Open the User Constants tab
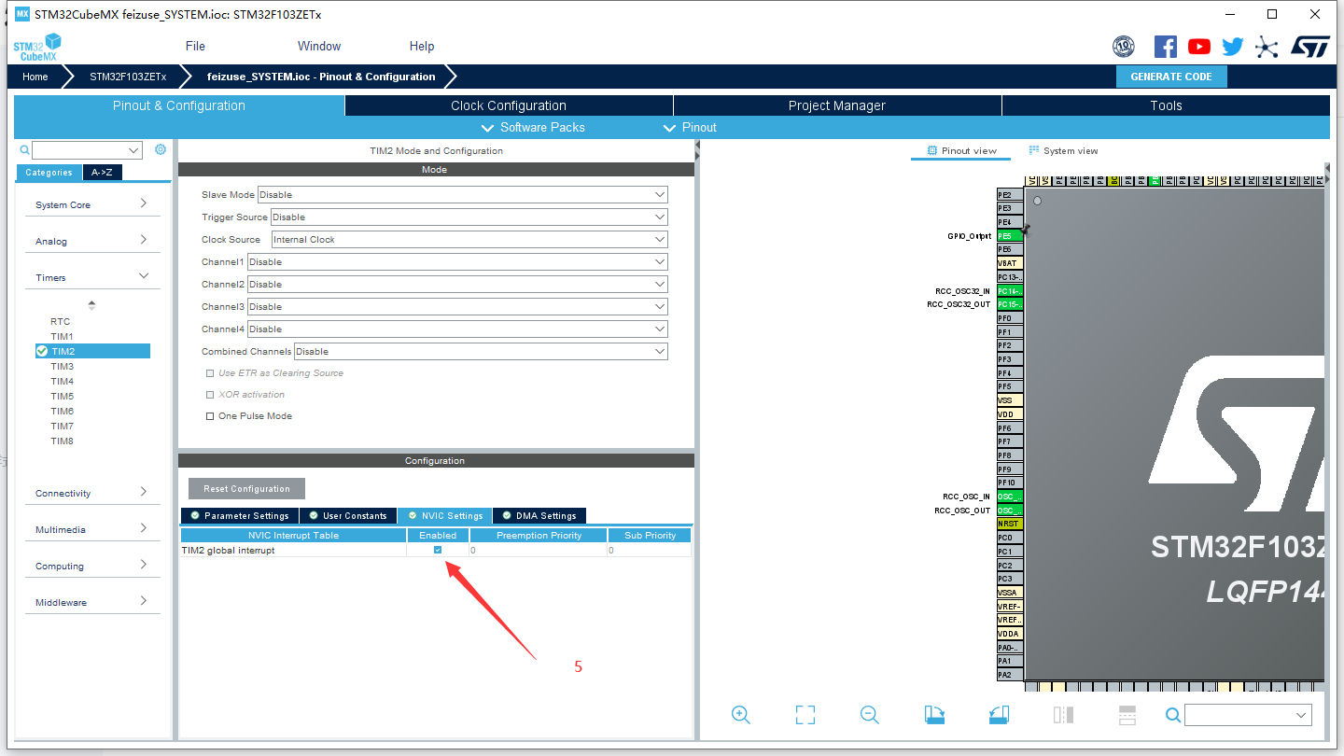The image size is (1344, 756). point(348,515)
